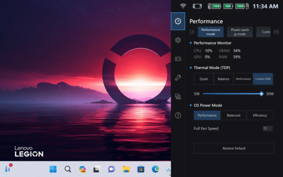
Task: Select Quiet thermal mode
Action: point(204,79)
